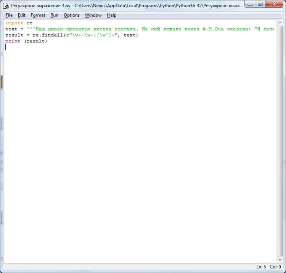Open the Format menu

pyautogui.click(x=38, y=15)
